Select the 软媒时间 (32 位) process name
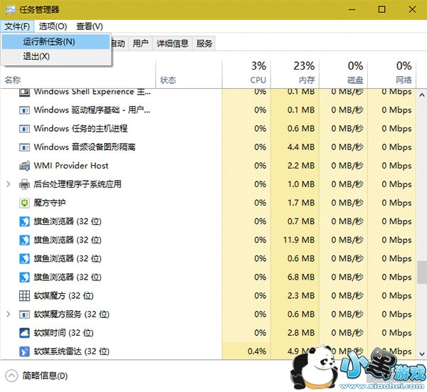Viewport: 427px width, 392px height. point(64,333)
